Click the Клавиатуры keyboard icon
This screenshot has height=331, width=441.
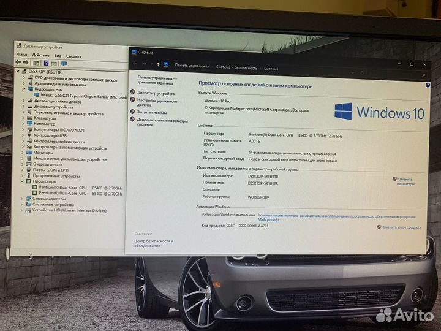[x=30, y=118]
